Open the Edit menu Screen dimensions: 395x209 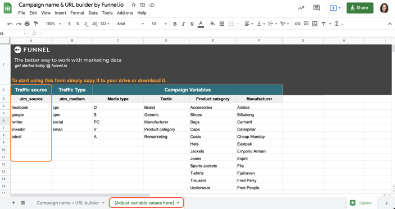[x=33, y=13]
